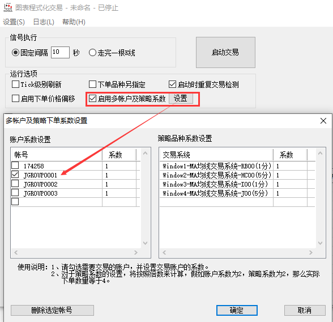The image size is (333, 322).
Task: Click the 系数 header in strategy list
Action: (x=290, y=155)
